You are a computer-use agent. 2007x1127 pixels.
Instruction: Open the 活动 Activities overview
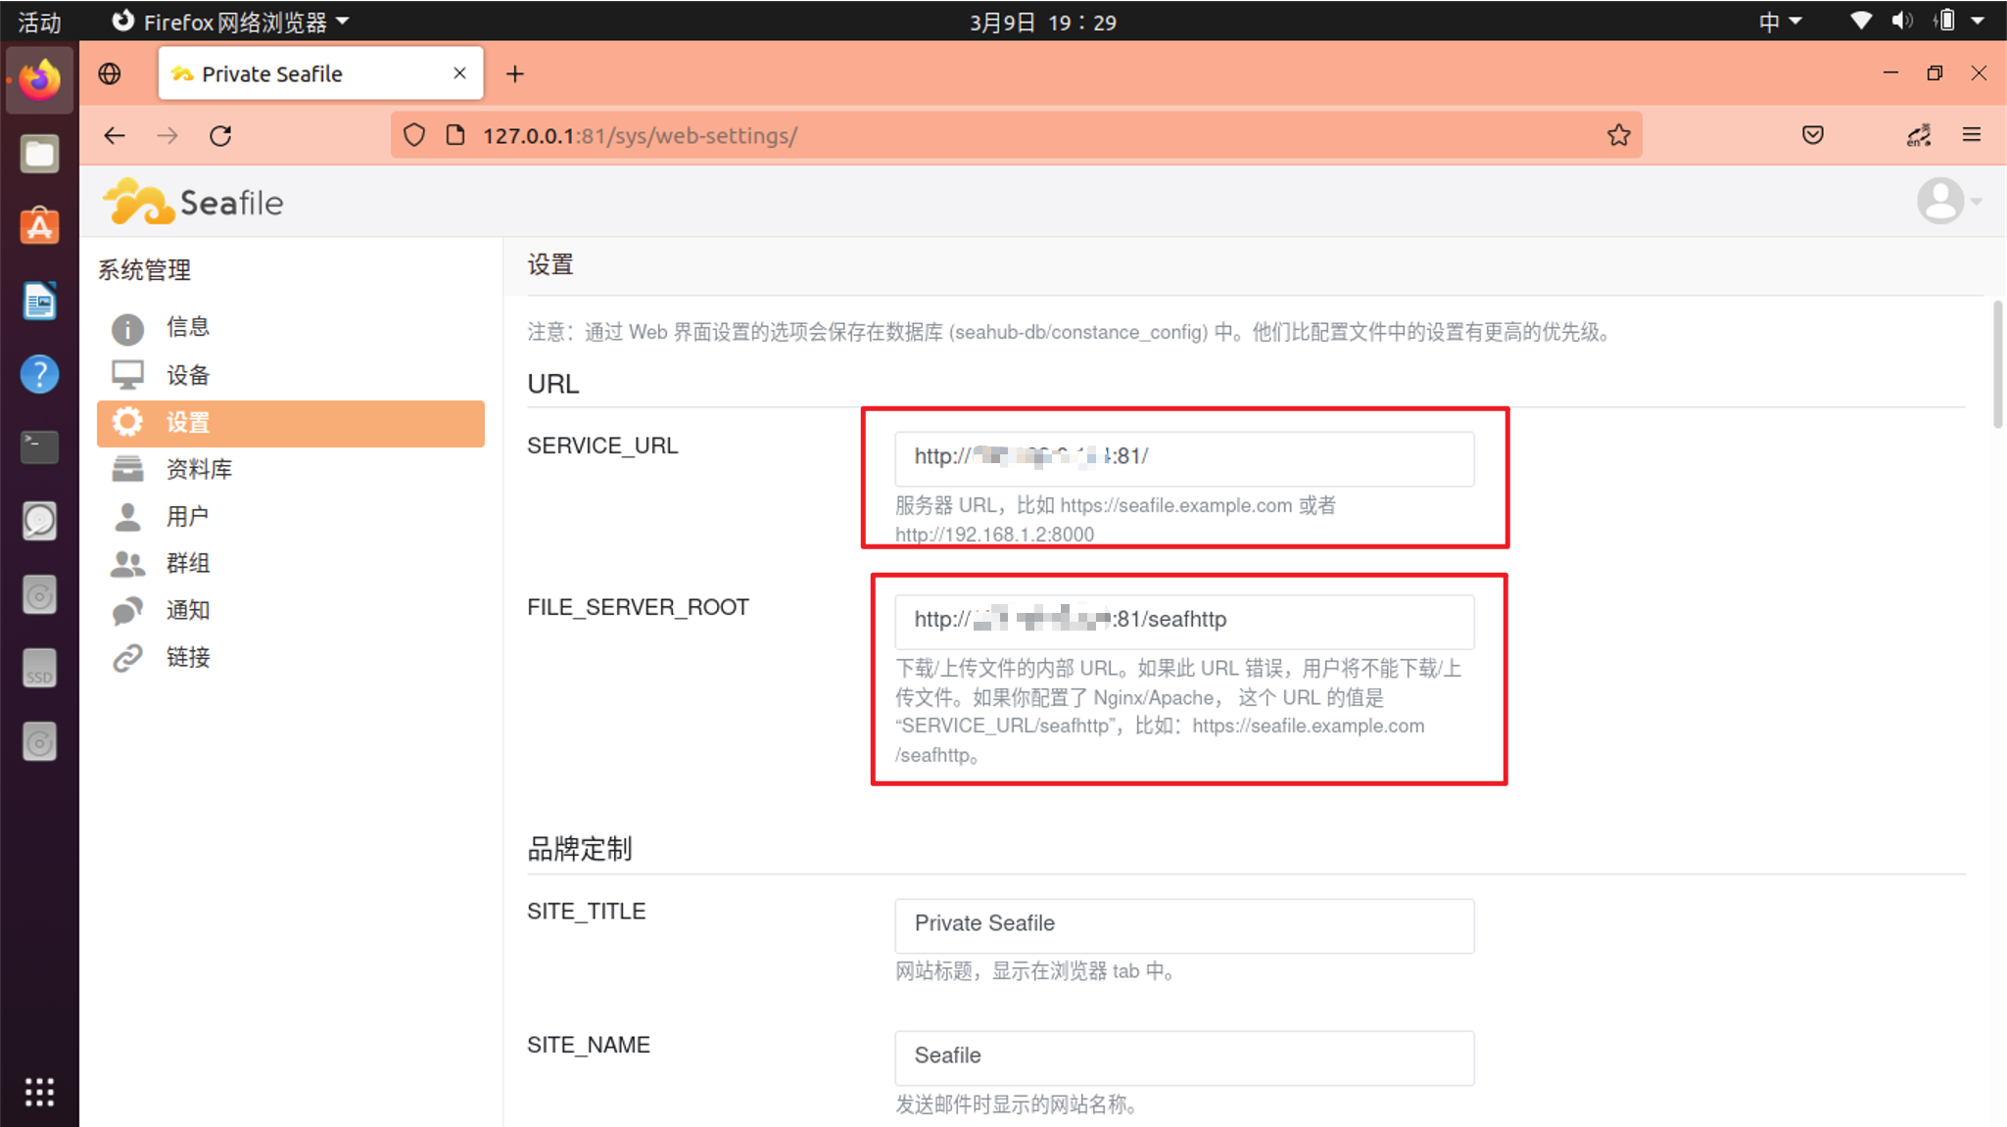point(38,21)
